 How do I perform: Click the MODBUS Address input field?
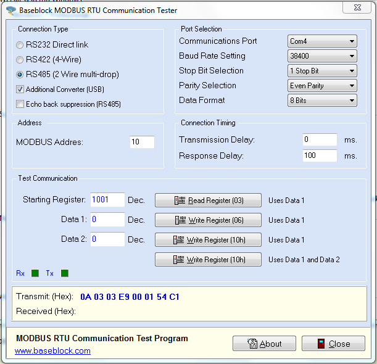(x=142, y=142)
